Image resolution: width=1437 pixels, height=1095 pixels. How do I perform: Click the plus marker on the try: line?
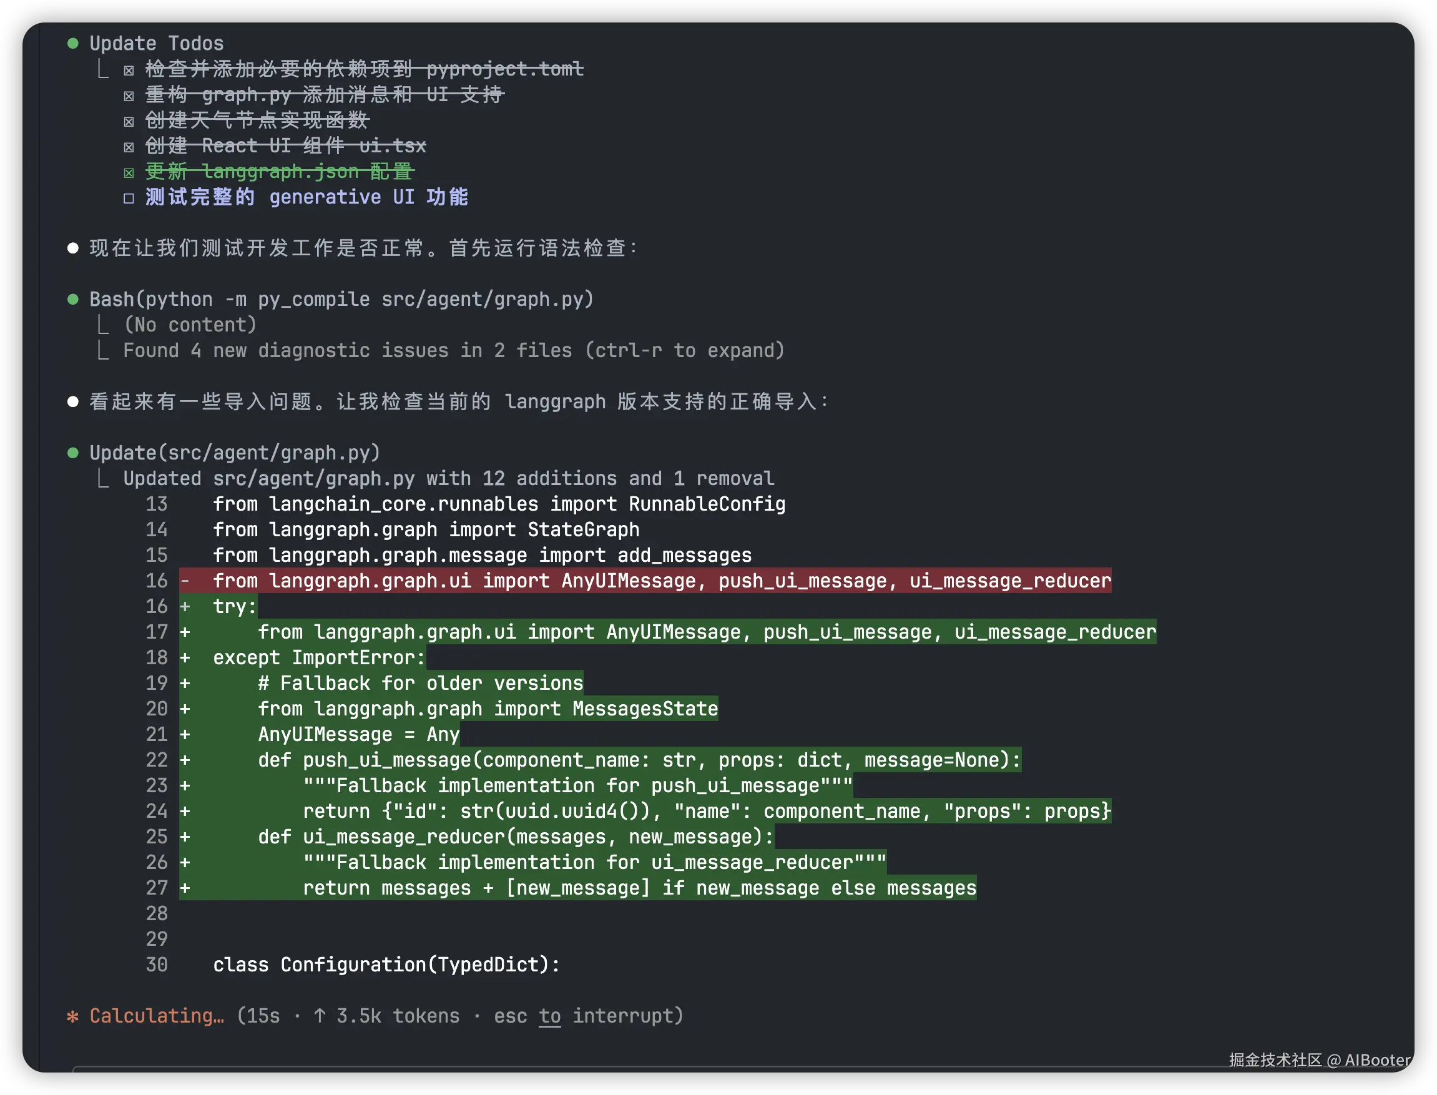[x=185, y=607]
